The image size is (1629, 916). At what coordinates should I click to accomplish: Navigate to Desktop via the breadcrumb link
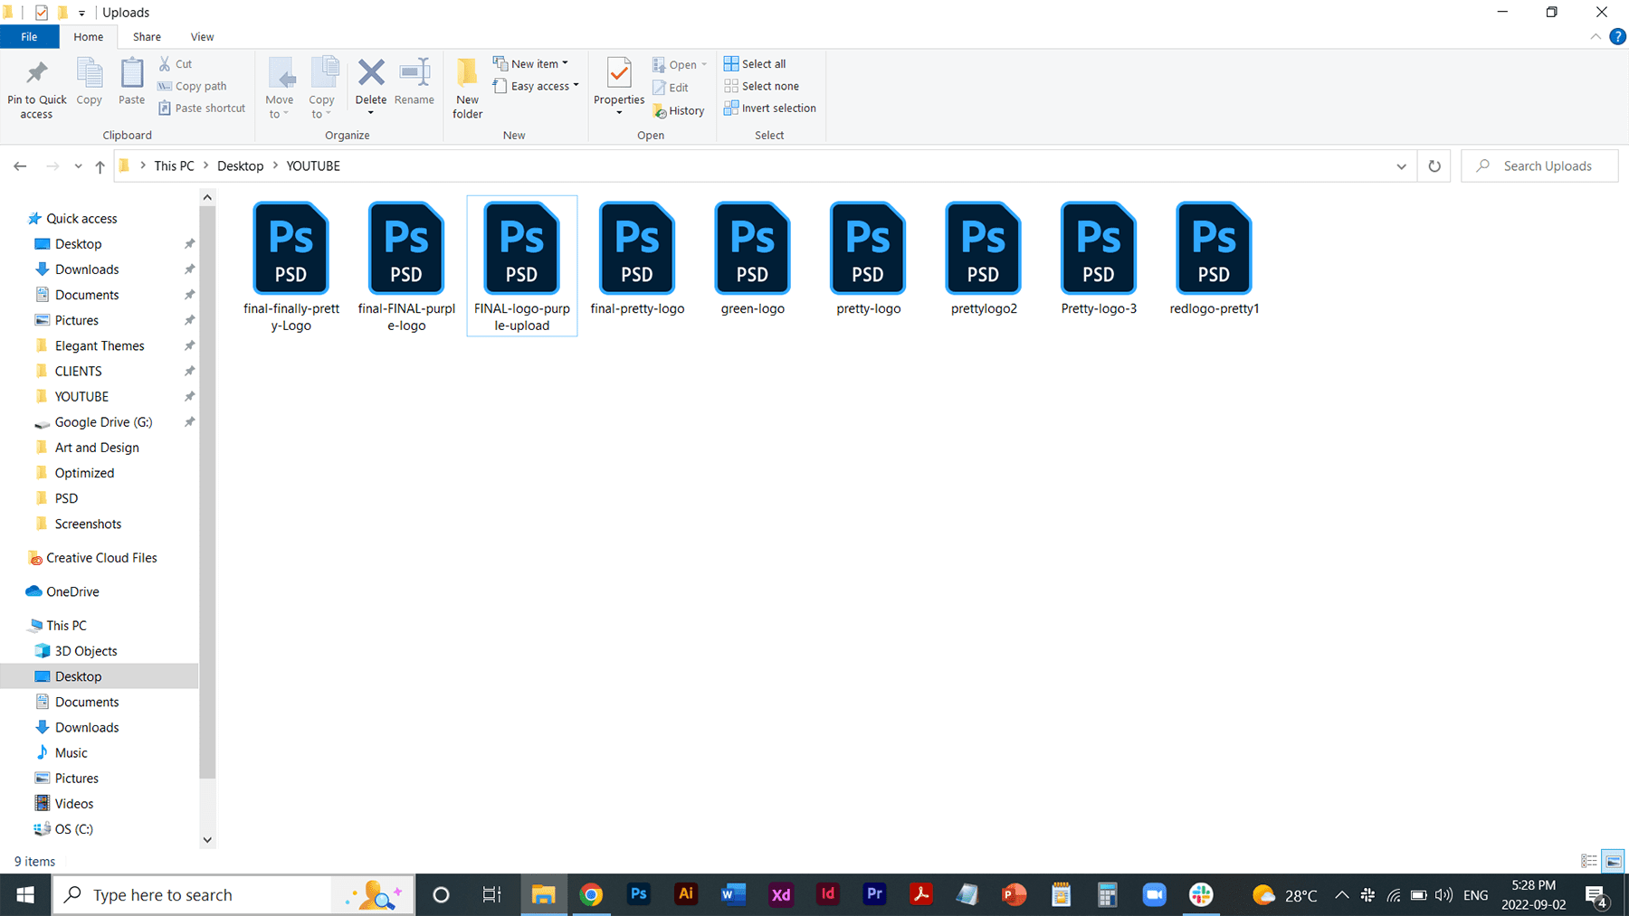pyautogui.click(x=240, y=165)
